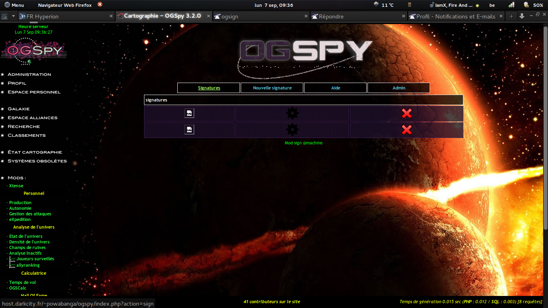This screenshot has width=548, height=308.
Task: Open Gestion des attaques mod
Action: tap(30, 214)
